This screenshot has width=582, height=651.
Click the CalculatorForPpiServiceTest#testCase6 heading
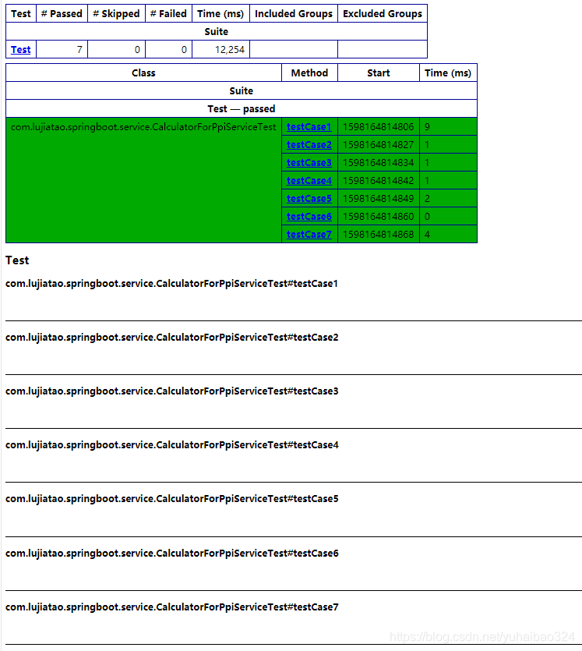pos(171,553)
